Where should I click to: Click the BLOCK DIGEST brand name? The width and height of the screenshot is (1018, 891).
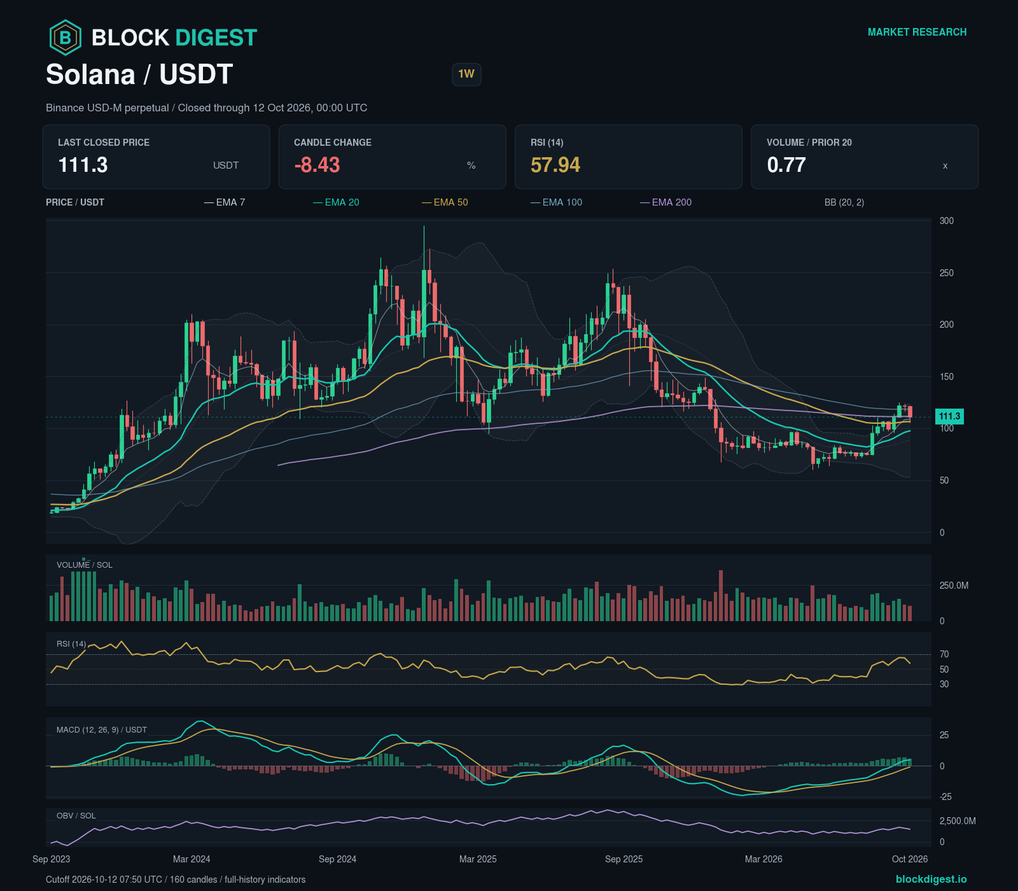coord(174,38)
